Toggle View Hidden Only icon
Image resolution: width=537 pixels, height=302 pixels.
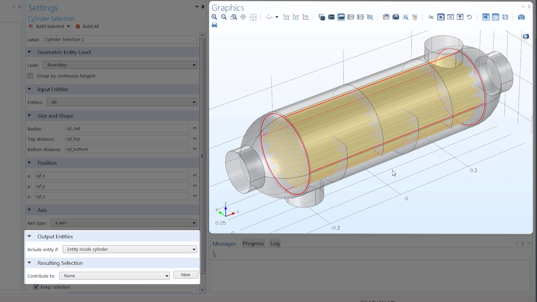tap(450, 17)
